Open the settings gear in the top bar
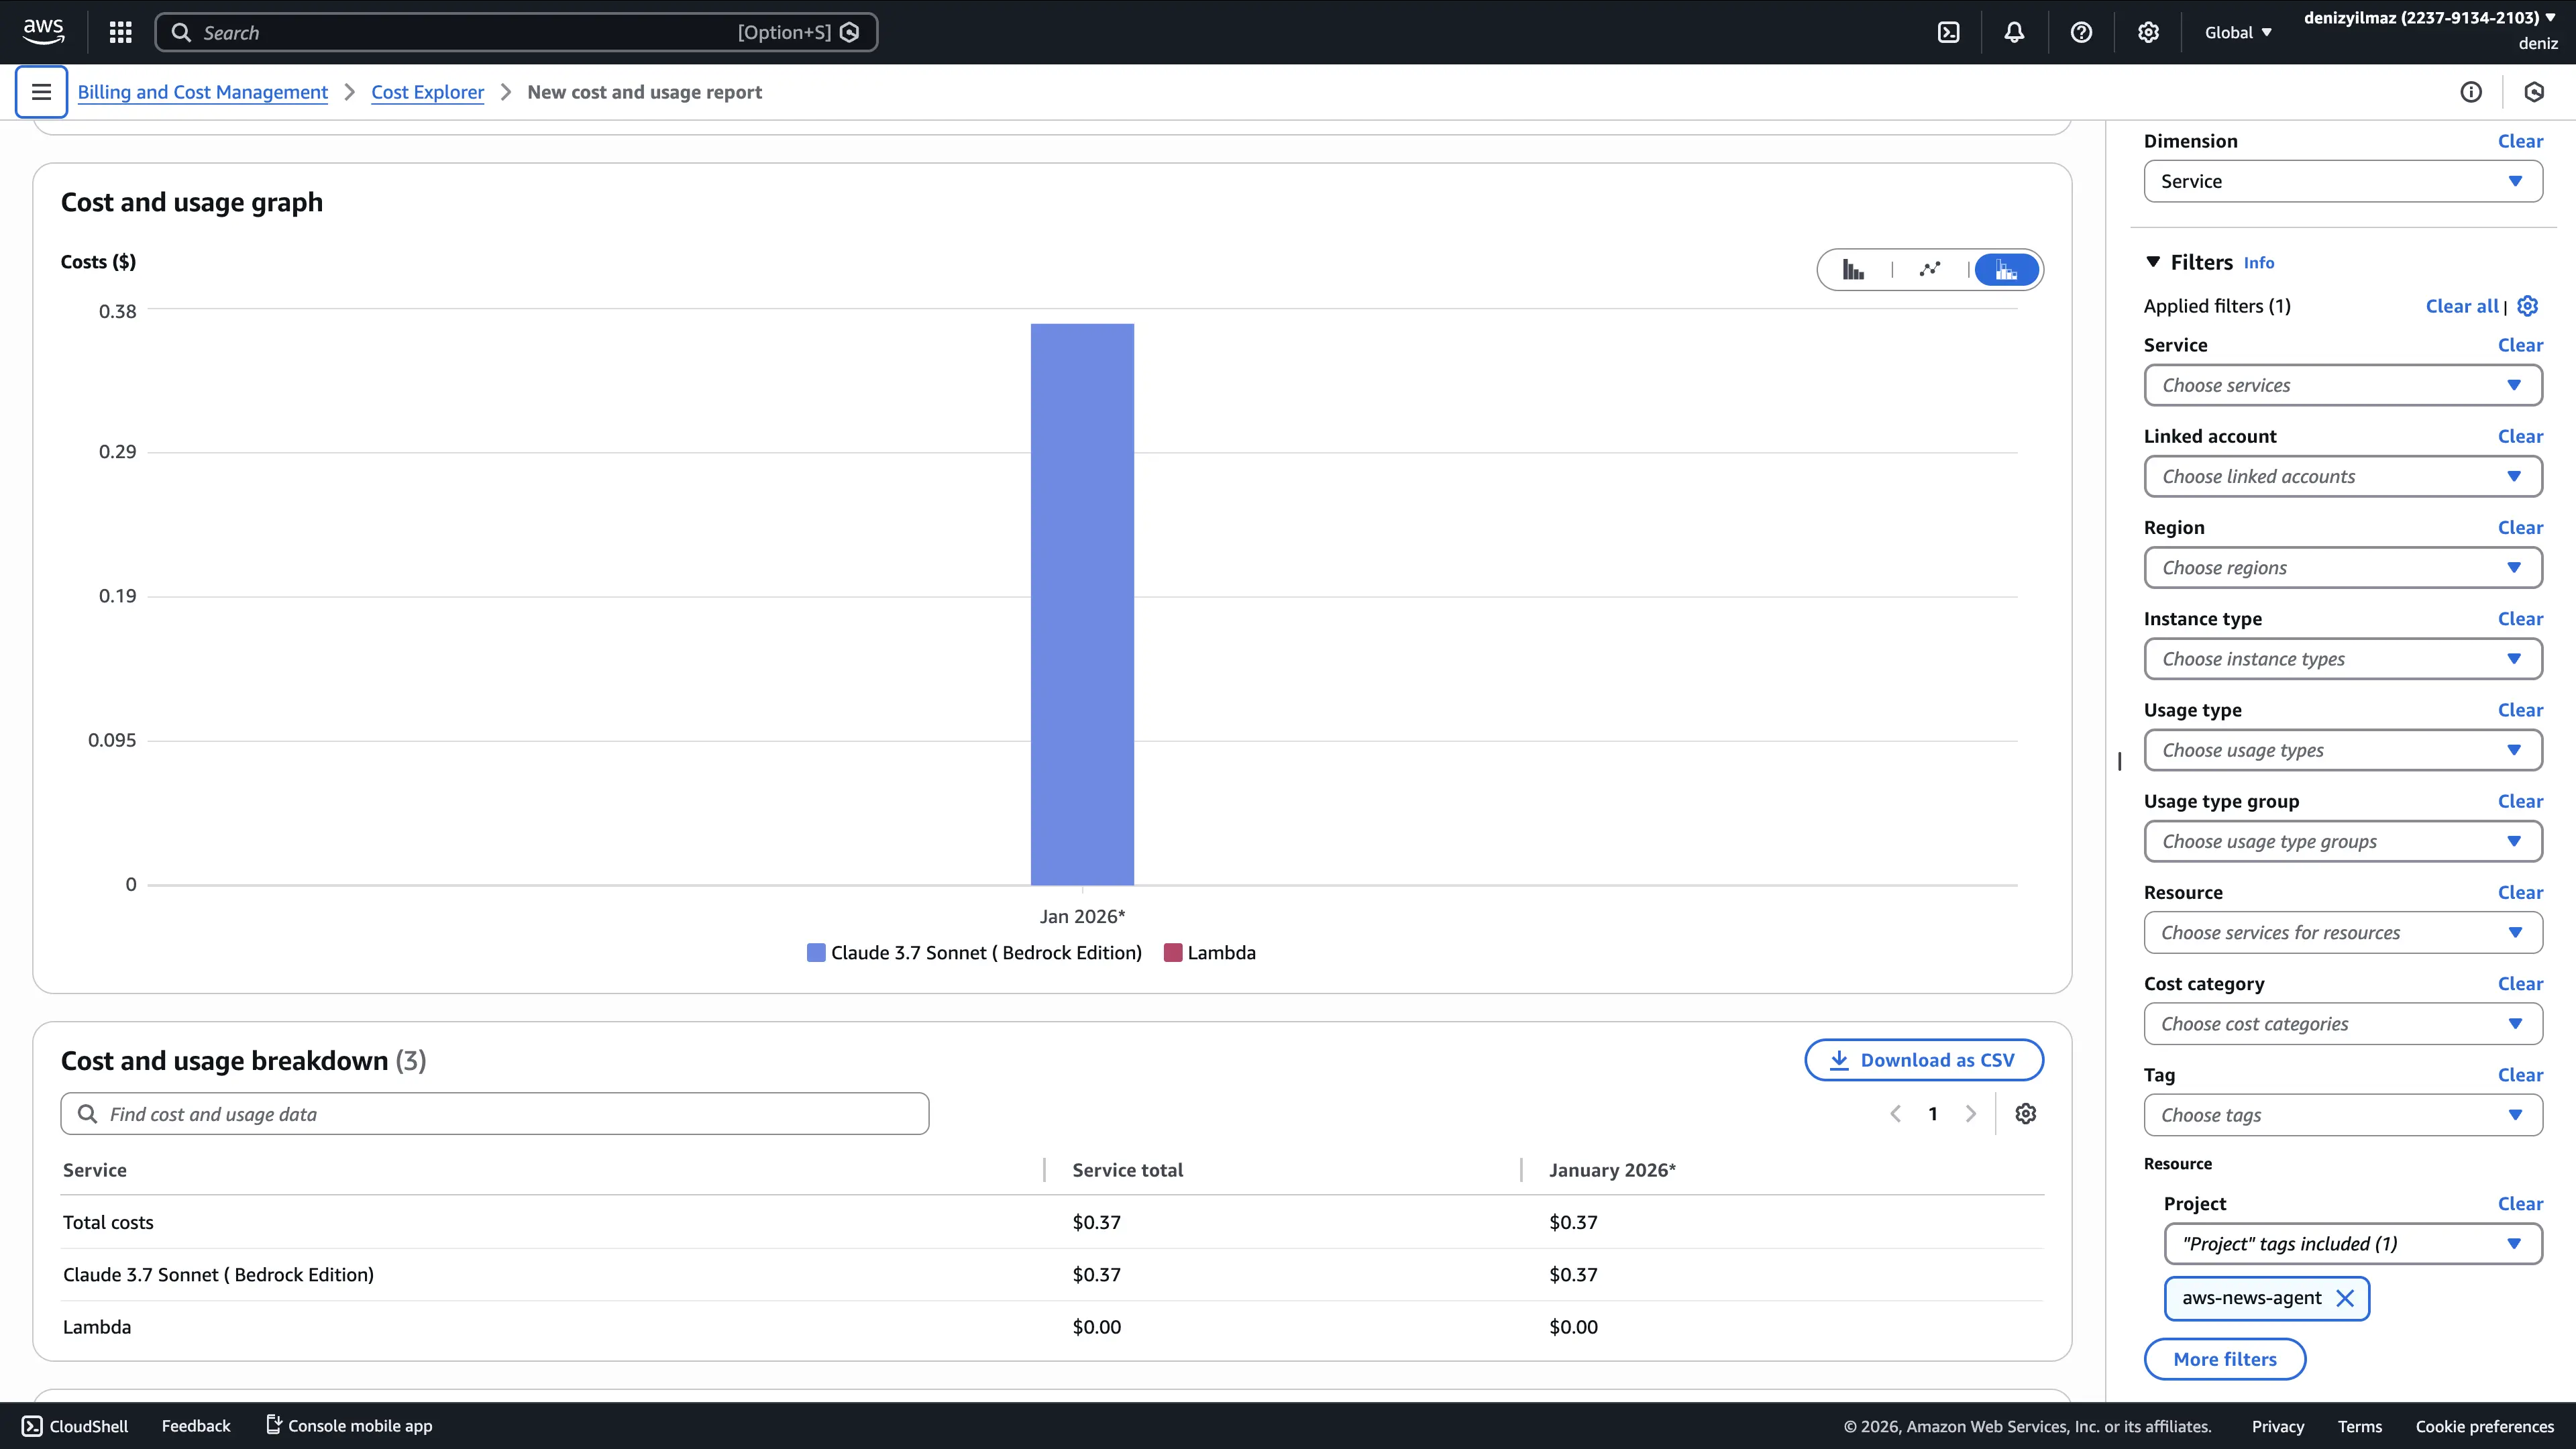This screenshot has width=2576, height=1449. (x=2148, y=32)
